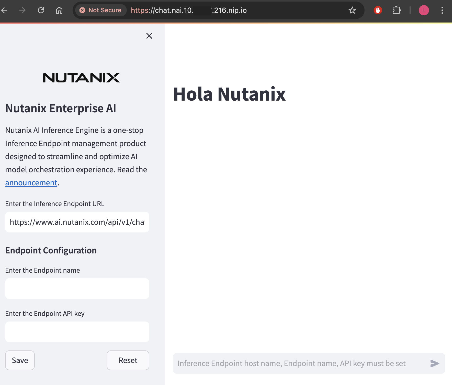Viewport: 452px width, 385px height.
Task: Click the Endpoint Configuration heading
Action: coord(51,250)
